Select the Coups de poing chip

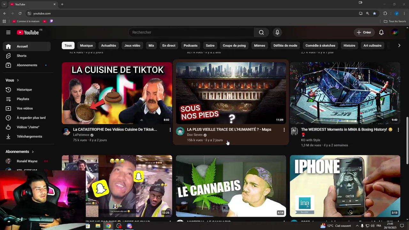[x=234, y=45]
